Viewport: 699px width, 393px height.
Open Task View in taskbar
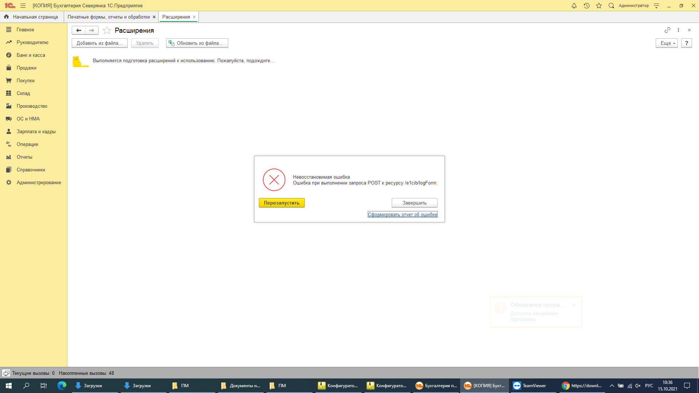43,385
